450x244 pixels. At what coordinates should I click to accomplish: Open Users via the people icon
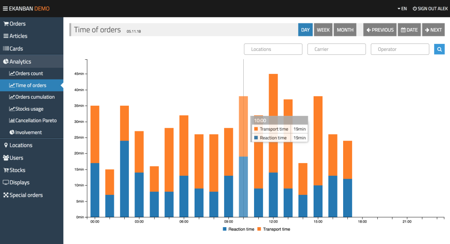(6, 158)
